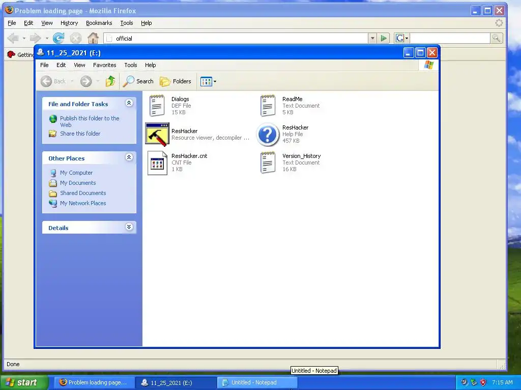Viewport: 521px width, 390px height.
Task: Go to My Computer in Other Places
Action: [x=76, y=173]
